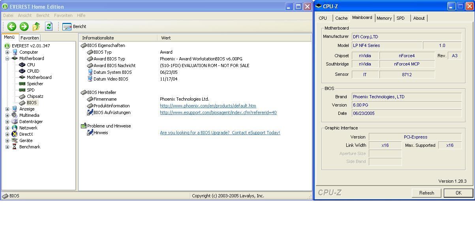Click the Probleme und Hinweise icon
The width and height of the screenshot is (475, 236).
84,126
